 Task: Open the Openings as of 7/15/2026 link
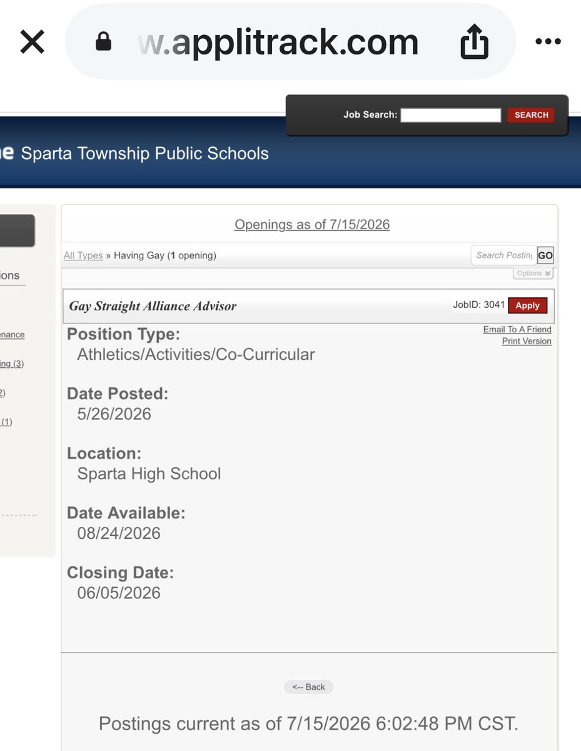point(312,225)
